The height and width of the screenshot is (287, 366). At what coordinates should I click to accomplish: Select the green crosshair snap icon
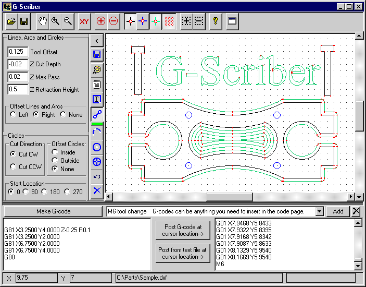(x=156, y=21)
